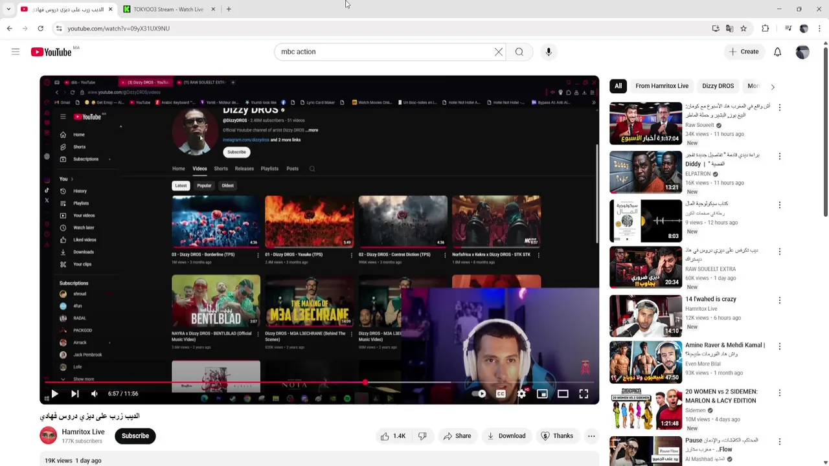Install app icon in address bar
This screenshot has width=829, height=466.
[716, 28]
